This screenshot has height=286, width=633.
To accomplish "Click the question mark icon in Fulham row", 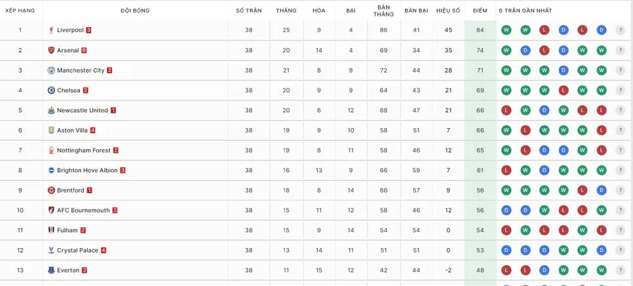I will click(620, 230).
